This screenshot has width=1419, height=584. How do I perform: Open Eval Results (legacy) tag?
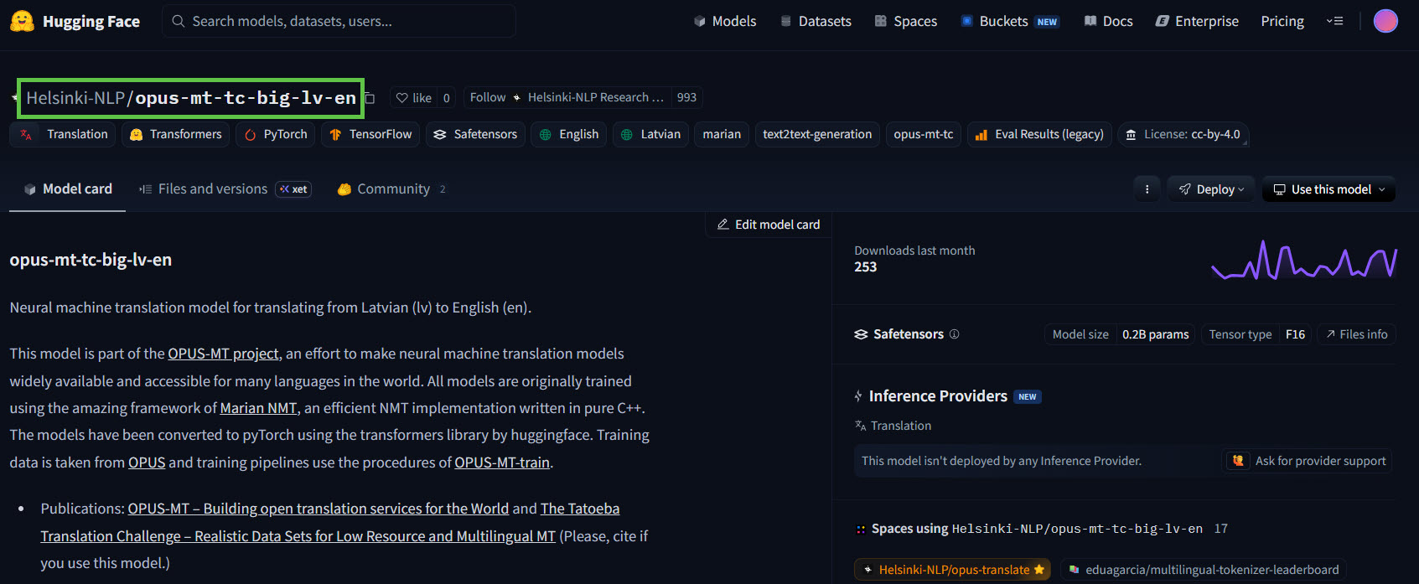click(1039, 134)
